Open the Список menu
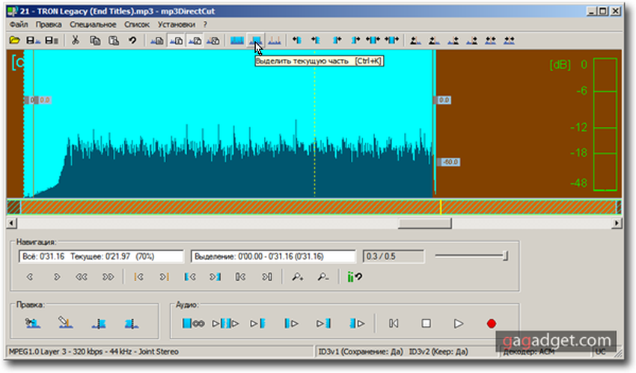636x373 pixels. pos(138,24)
